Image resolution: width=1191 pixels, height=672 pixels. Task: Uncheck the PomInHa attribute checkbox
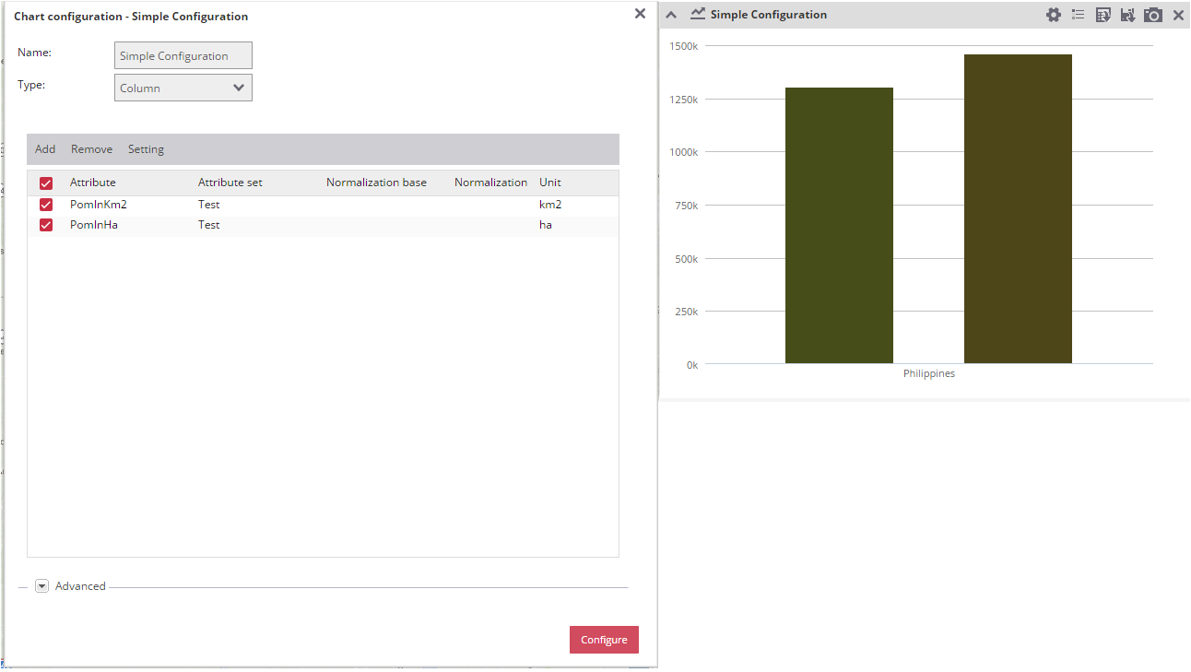click(46, 225)
